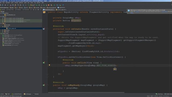Screen dimensions: 172x97
Task: Fold the setOnClickListener block in the gutter
Action: tap(47, 57)
